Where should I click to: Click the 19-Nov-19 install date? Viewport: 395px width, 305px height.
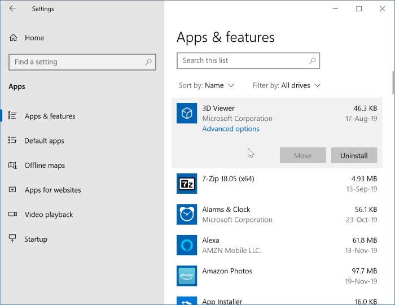pos(361,281)
